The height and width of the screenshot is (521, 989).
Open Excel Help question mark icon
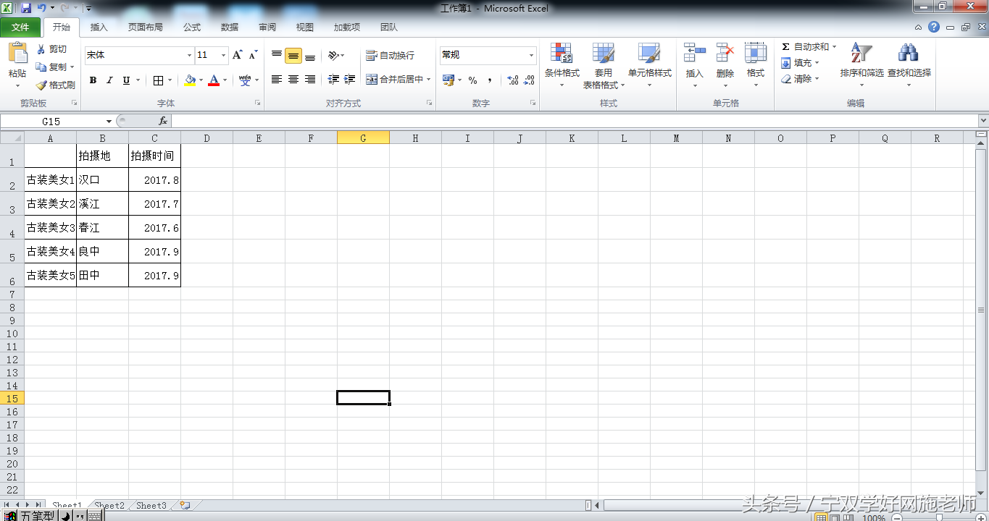coord(935,27)
